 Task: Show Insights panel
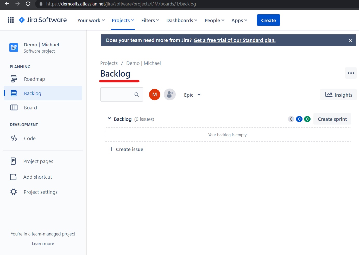coord(338,95)
